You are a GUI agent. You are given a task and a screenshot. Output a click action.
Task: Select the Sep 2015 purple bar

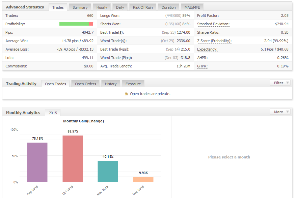pos(37,162)
